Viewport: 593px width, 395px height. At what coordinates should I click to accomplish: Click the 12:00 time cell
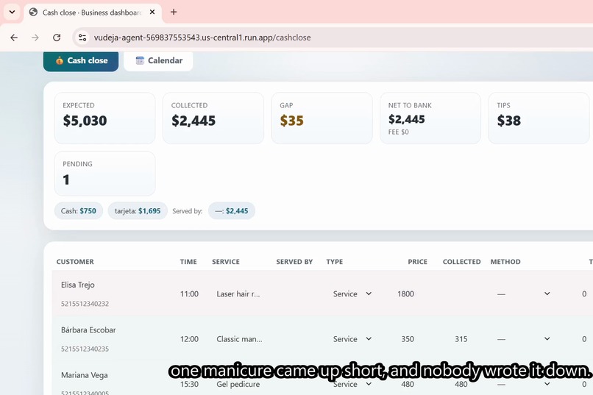coord(190,339)
